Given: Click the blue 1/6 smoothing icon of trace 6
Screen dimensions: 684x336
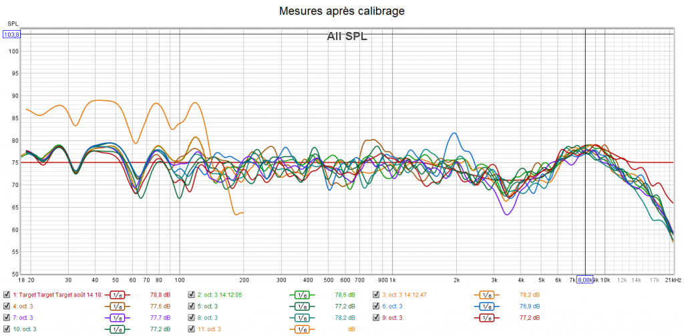Looking at the screenshot, I should click(x=486, y=306).
